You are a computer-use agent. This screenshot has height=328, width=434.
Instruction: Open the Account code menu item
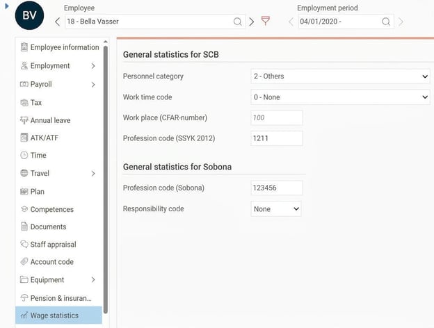pos(58,262)
